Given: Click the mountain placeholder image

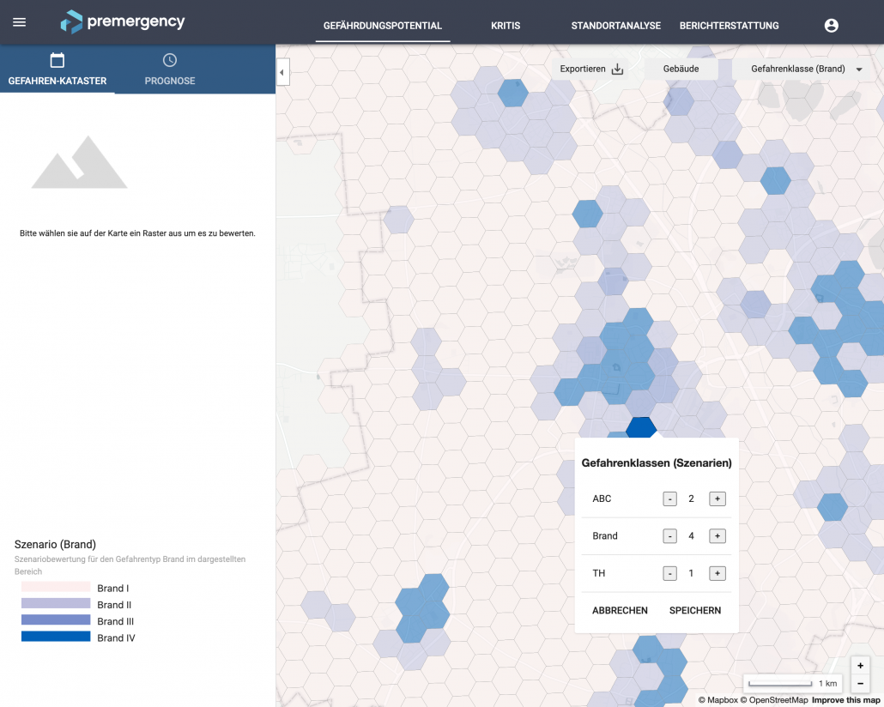Looking at the screenshot, I should point(80,162).
